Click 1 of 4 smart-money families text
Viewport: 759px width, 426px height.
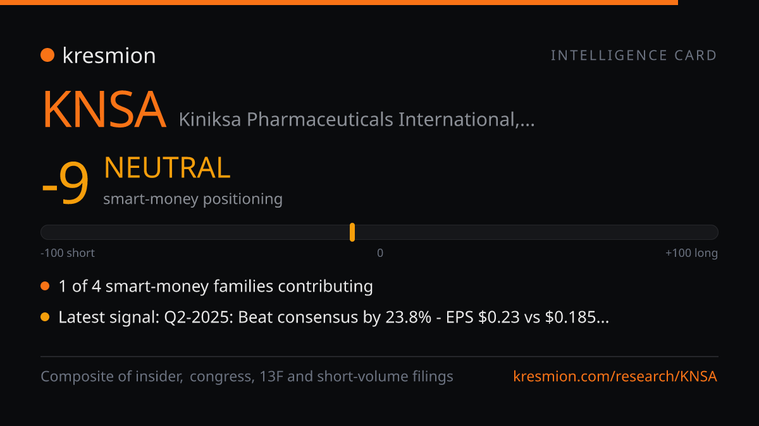pos(216,287)
